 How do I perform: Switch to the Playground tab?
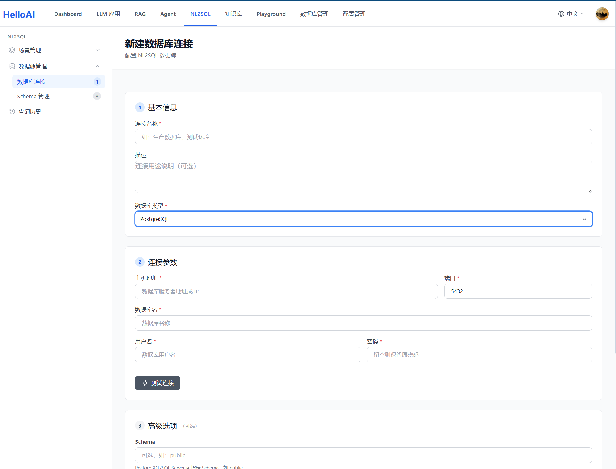click(271, 14)
